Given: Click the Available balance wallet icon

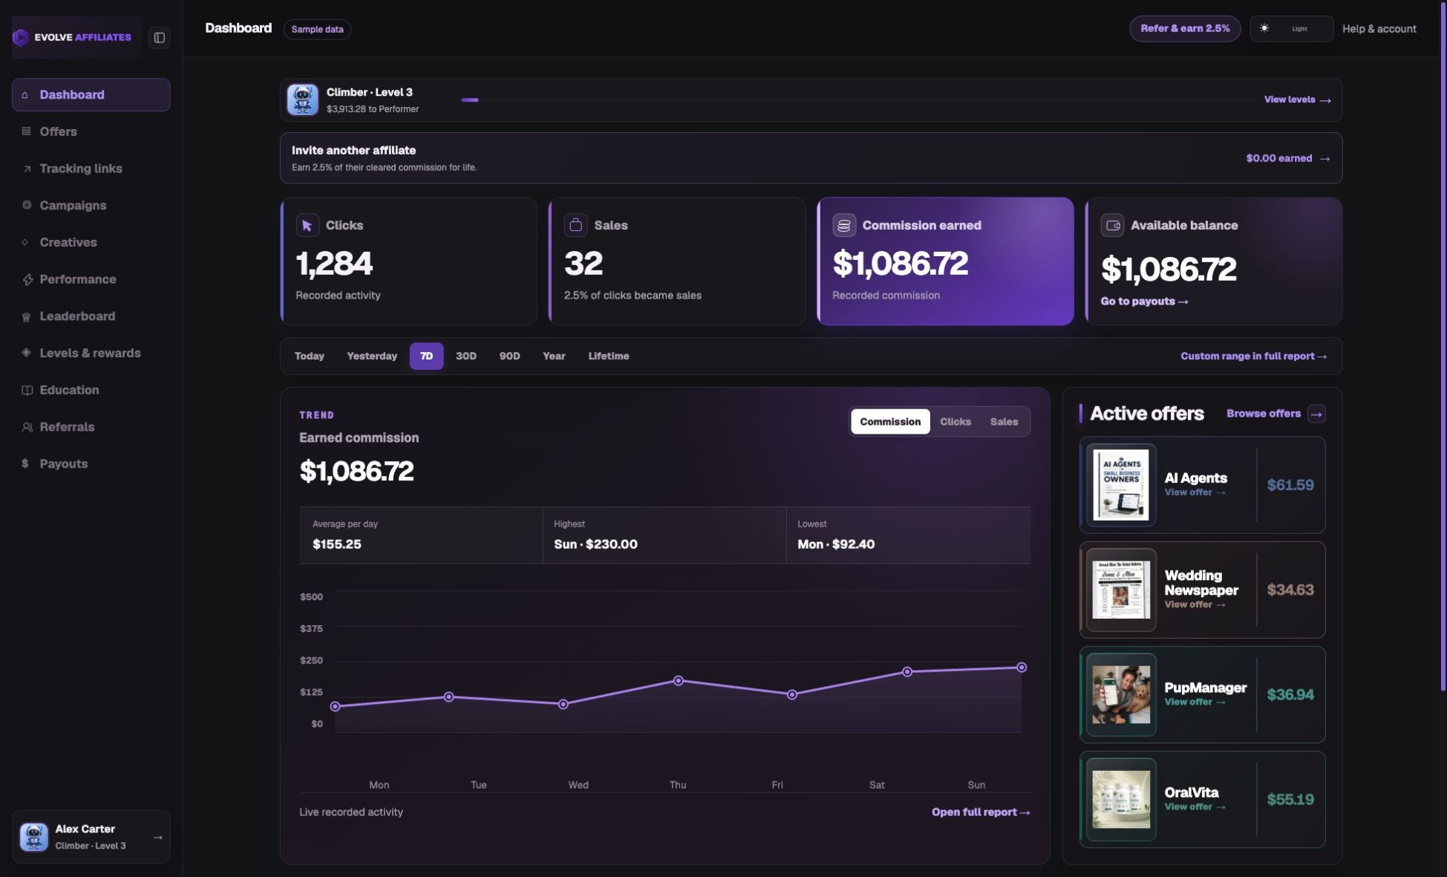Looking at the screenshot, I should [1112, 225].
